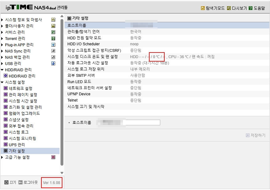Click the icon beside HDD/RAID 관리 sub-item
Viewport: 270px width, 190px height.
pos(6,76)
